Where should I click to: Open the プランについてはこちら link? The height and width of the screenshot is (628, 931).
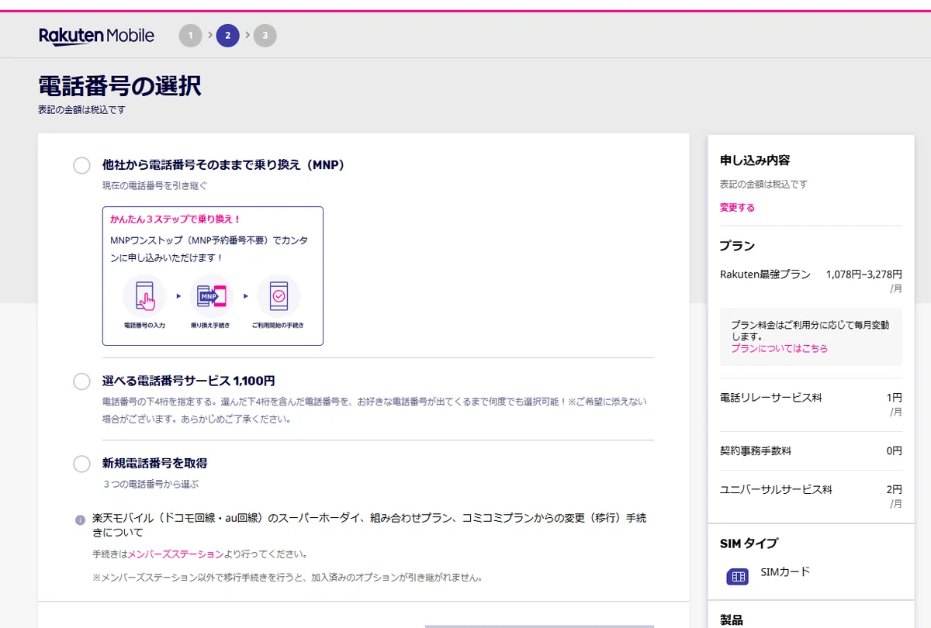tap(779, 349)
